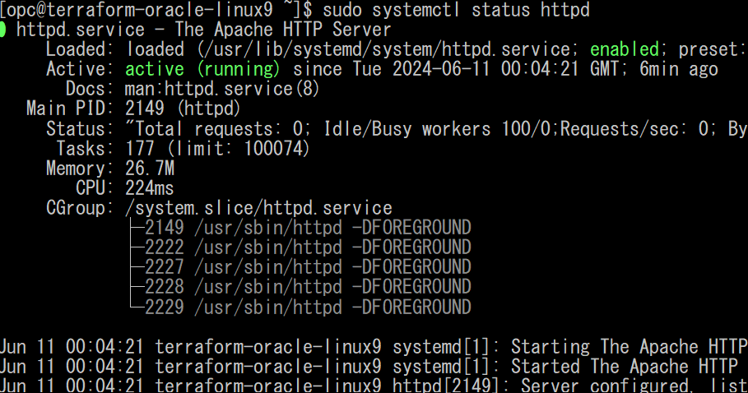The width and height of the screenshot is (748, 393).
Task: Click process line '2229 /usr/sbin/httpd -DFOREGROUND'
Action: 308,307
